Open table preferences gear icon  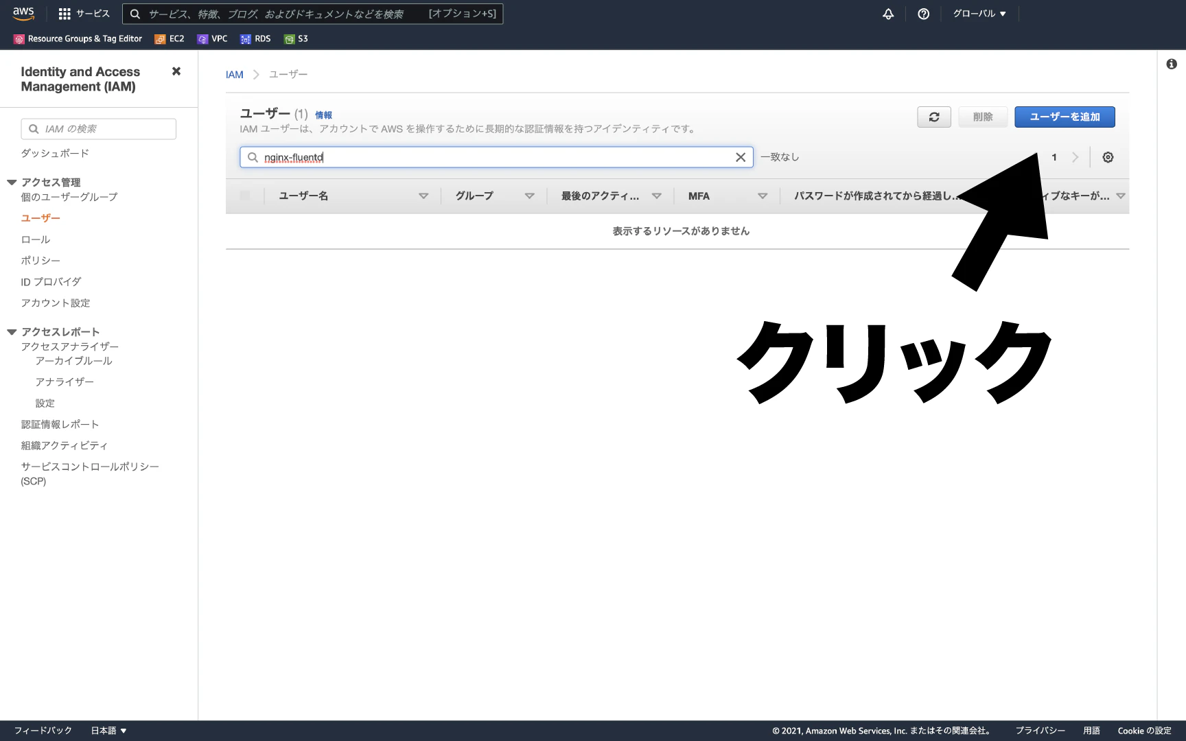1108,157
